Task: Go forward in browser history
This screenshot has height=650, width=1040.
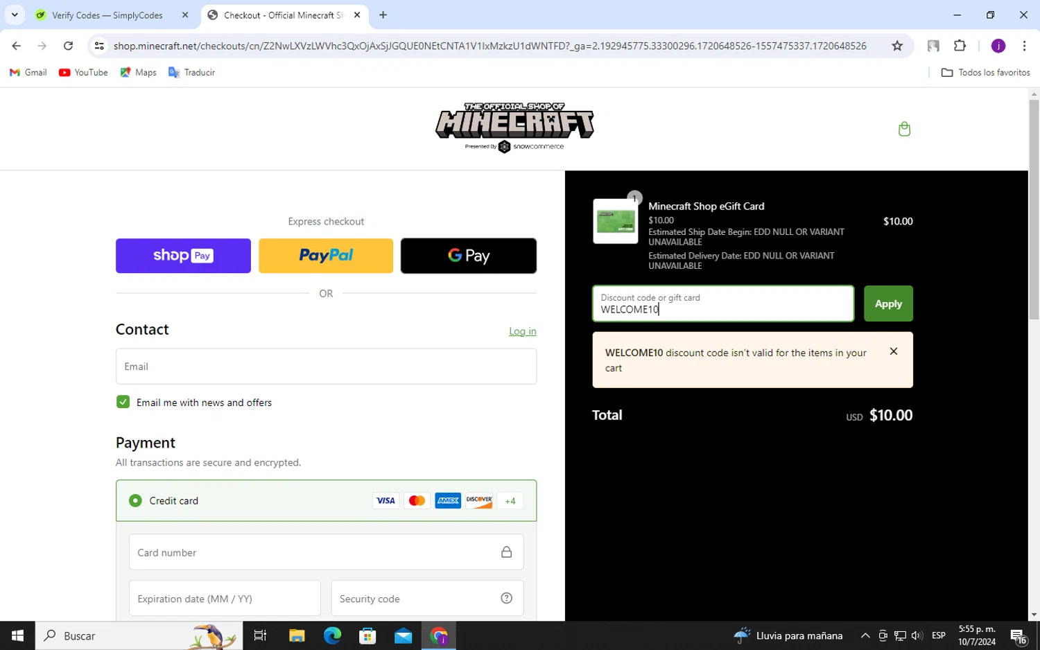Action: (x=42, y=46)
